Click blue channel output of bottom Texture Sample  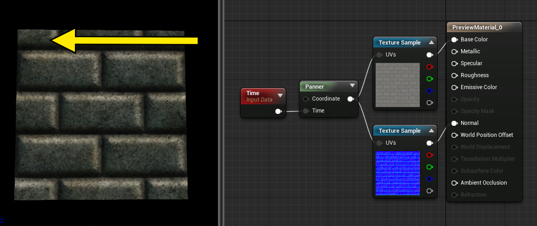(430, 179)
